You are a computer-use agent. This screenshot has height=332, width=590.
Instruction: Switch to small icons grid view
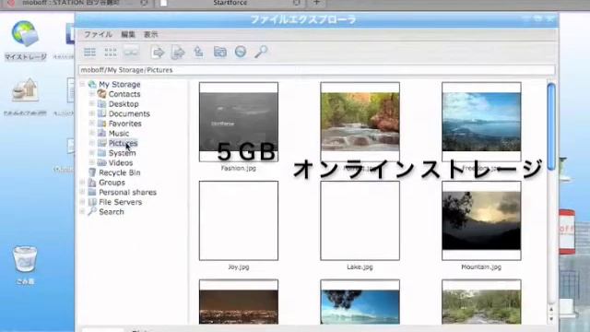click(x=111, y=52)
